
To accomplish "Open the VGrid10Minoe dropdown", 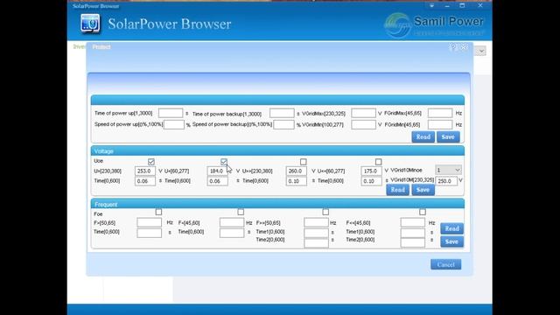I will point(448,170).
